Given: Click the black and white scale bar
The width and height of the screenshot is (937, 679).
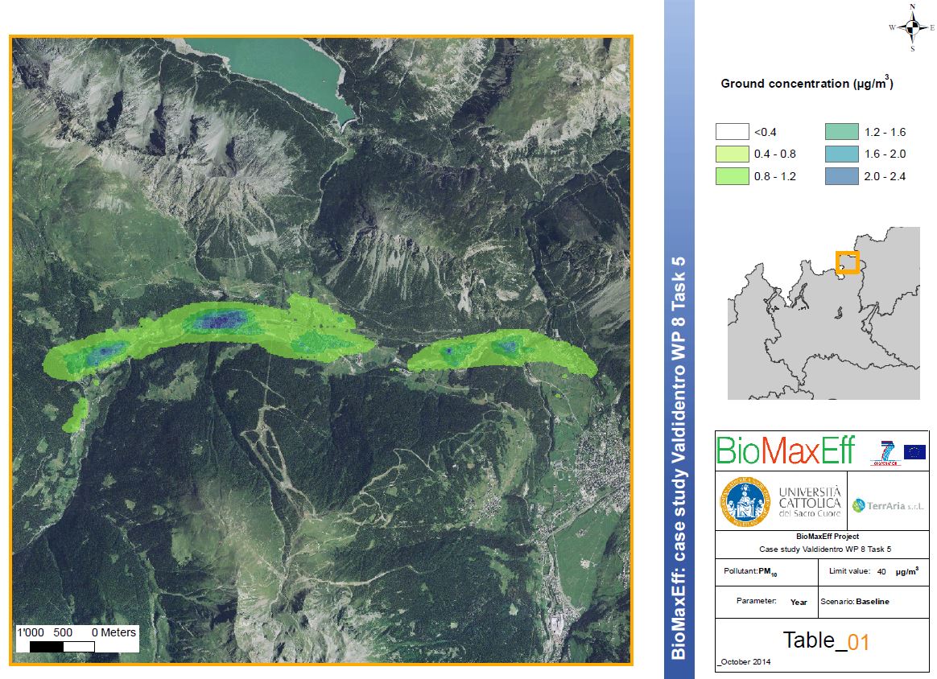Looking at the screenshot, I should click(x=64, y=646).
